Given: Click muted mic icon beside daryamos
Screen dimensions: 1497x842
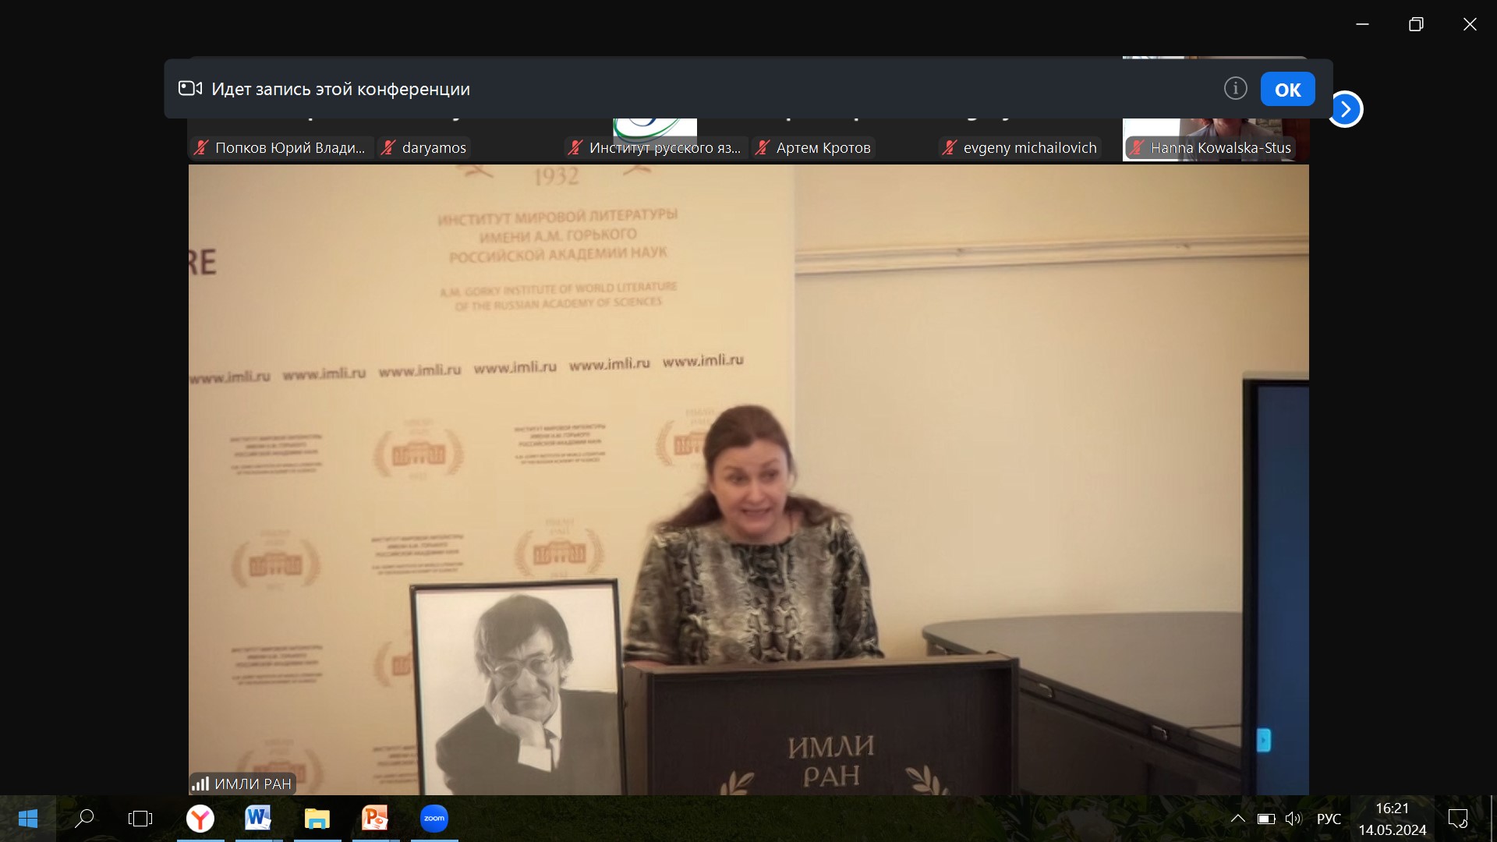Looking at the screenshot, I should [388, 147].
